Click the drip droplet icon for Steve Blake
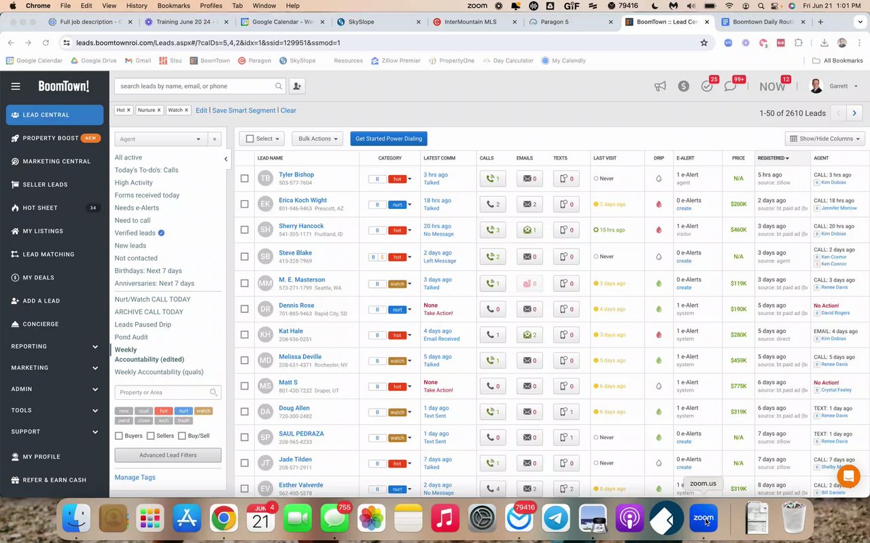The image size is (870, 543). point(659,257)
